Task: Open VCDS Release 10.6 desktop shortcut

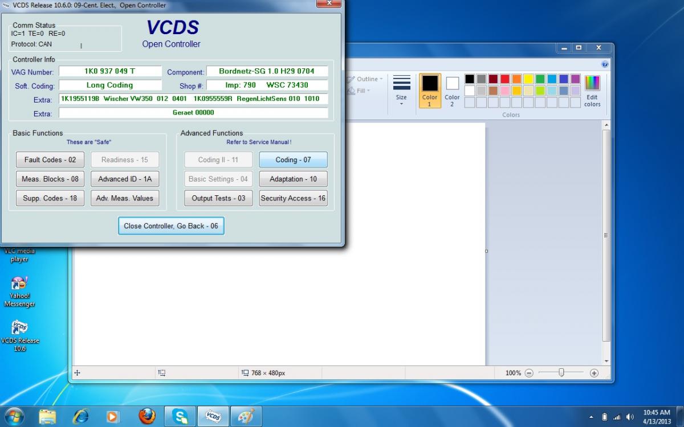Action: (x=20, y=336)
